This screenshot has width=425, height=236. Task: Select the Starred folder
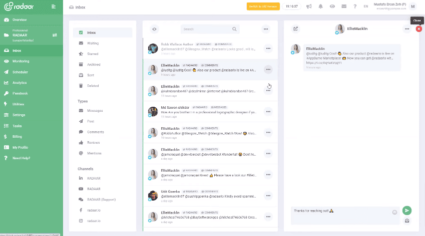pyautogui.click(x=93, y=54)
